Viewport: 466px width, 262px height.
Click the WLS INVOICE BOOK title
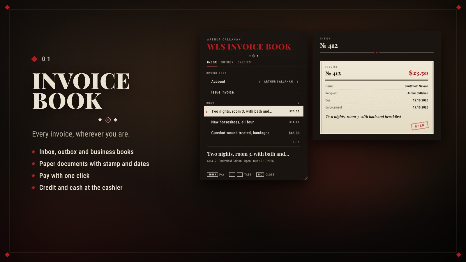pos(249,47)
